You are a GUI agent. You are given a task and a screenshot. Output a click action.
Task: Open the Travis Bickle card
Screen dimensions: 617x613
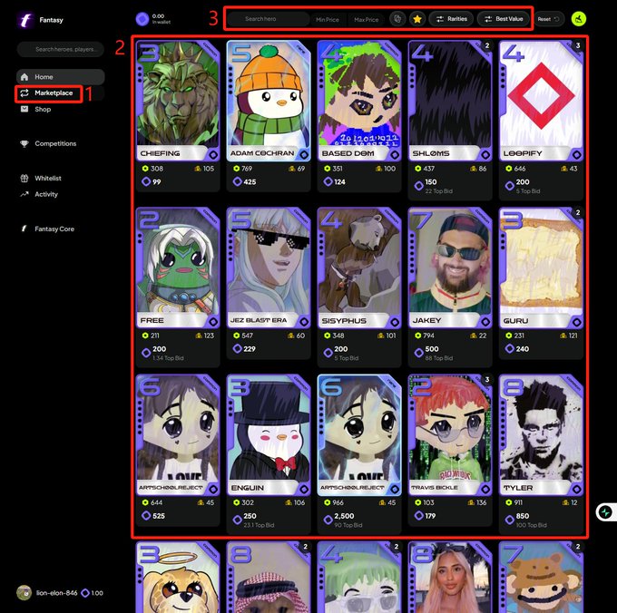(450, 435)
